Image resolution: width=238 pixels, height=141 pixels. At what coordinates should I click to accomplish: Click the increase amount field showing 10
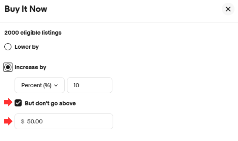tap(90, 85)
